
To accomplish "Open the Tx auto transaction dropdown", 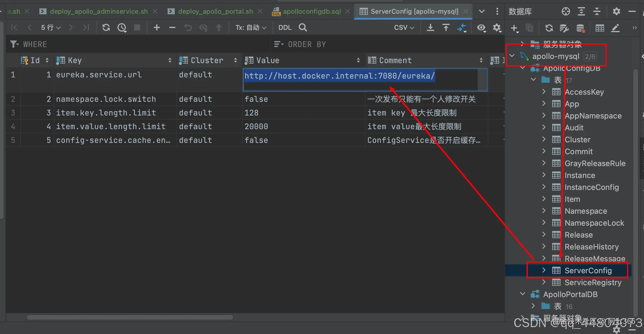I will 251,28.
